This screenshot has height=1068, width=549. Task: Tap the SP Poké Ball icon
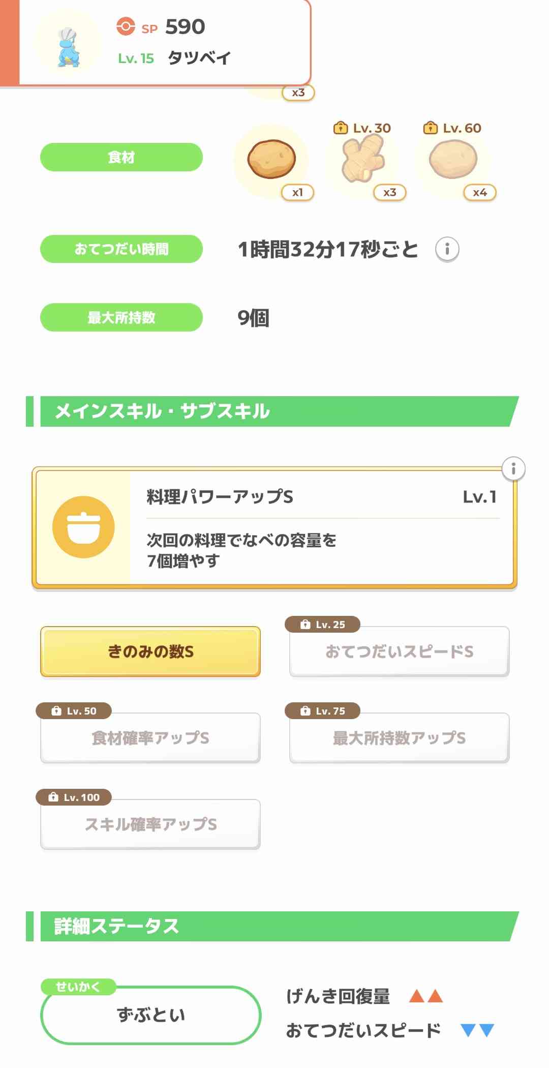[126, 26]
